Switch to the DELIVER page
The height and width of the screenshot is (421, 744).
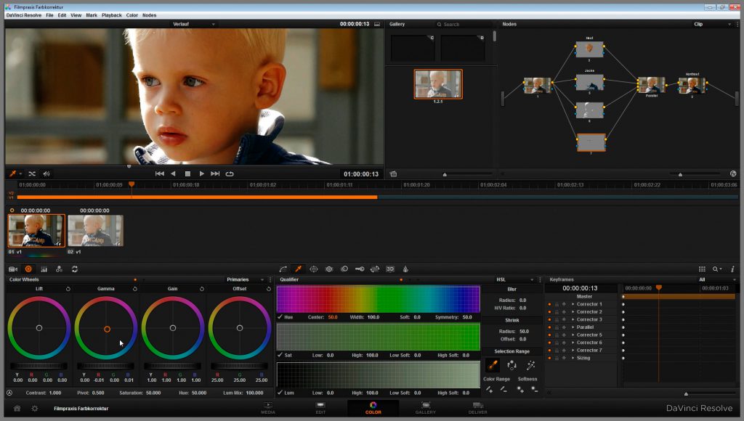tap(477, 409)
